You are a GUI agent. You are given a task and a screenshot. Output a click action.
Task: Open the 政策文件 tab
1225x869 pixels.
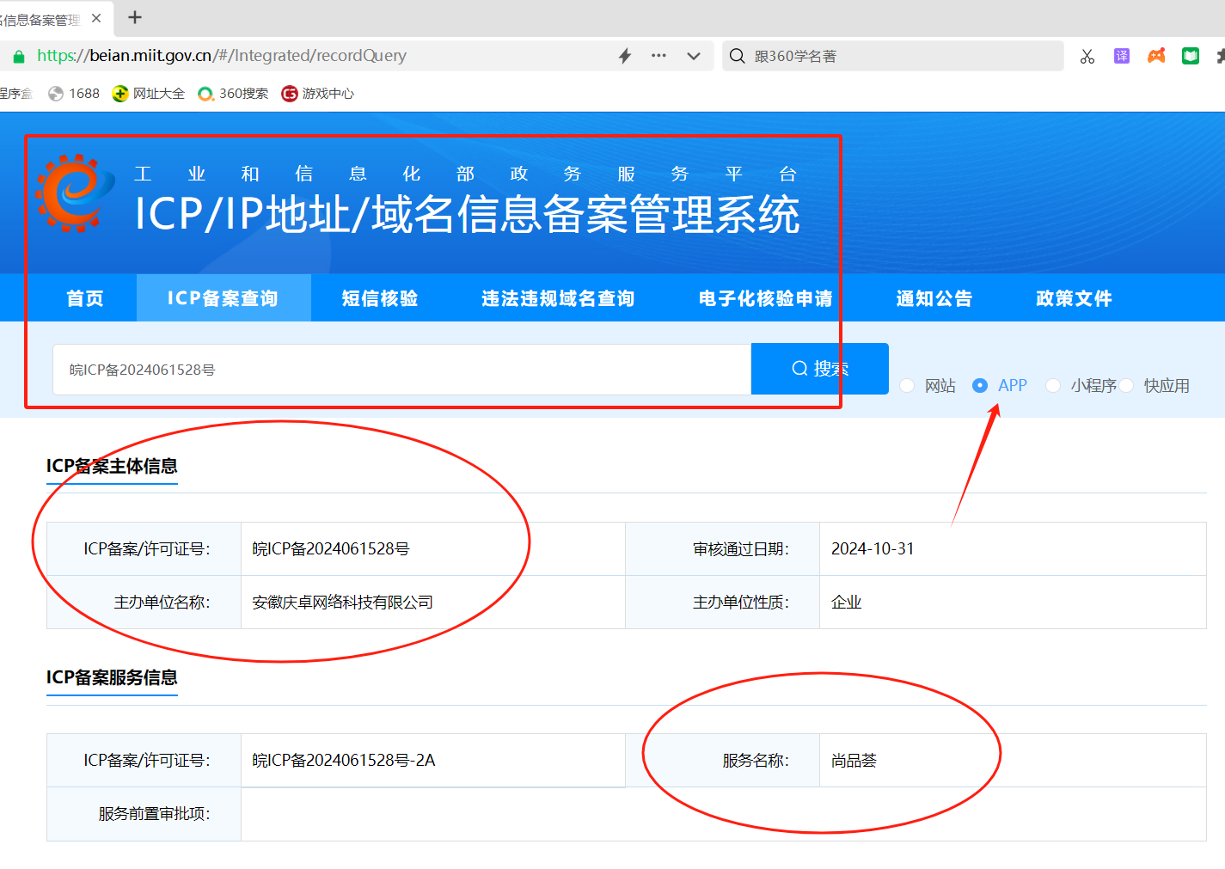click(1075, 298)
